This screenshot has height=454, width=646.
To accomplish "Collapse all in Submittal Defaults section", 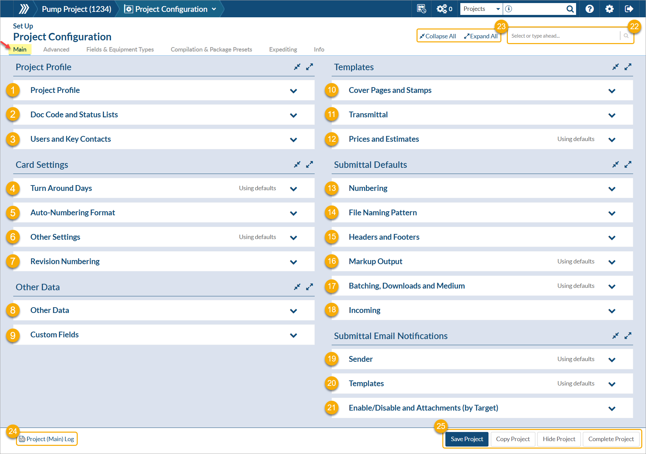I will (x=615, y=164).
